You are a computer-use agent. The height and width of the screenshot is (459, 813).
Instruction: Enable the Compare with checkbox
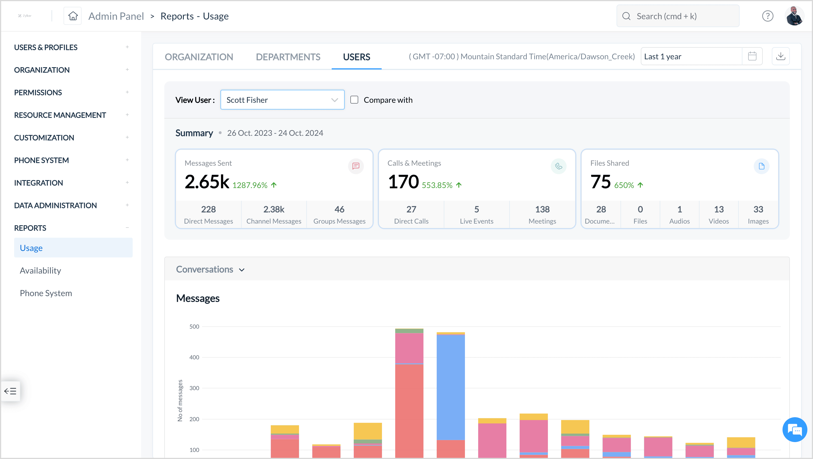point(354,100)
